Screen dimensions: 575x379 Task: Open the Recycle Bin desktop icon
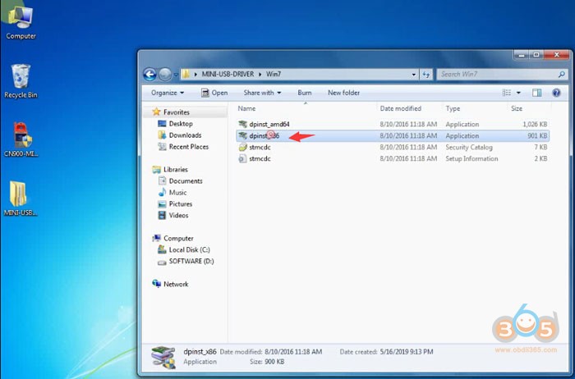(x=21, y=81)
